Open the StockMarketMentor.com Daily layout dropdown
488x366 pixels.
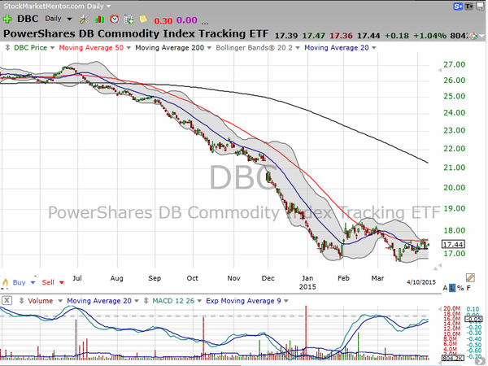pyautogui.click(x=108, y=7)
